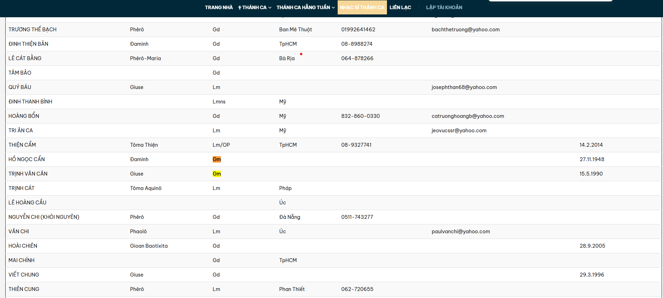Click the date 27.11.1948
The width and height of the screenshot is (663, 298).
click(592, 159)
